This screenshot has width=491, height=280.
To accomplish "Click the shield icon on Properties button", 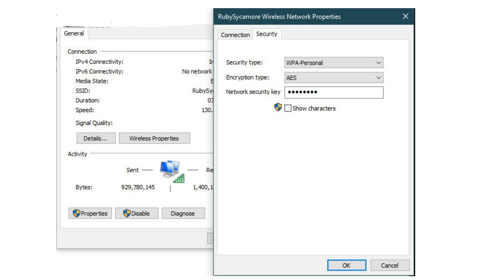I will 76,213.
